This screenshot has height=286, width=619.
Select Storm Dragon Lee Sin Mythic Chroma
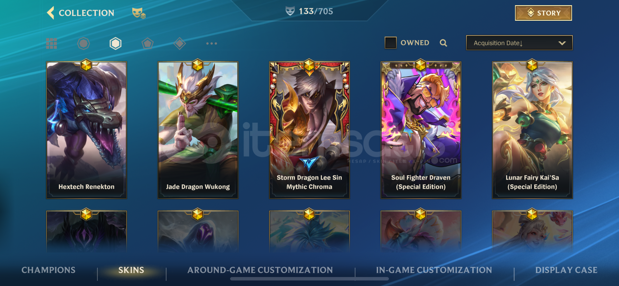pyautogui.click(x=309, y=130)
